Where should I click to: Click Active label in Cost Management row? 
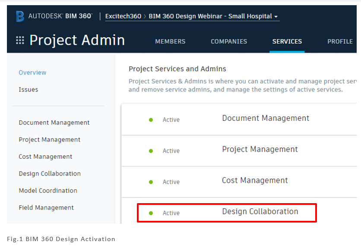coord(171,182)
